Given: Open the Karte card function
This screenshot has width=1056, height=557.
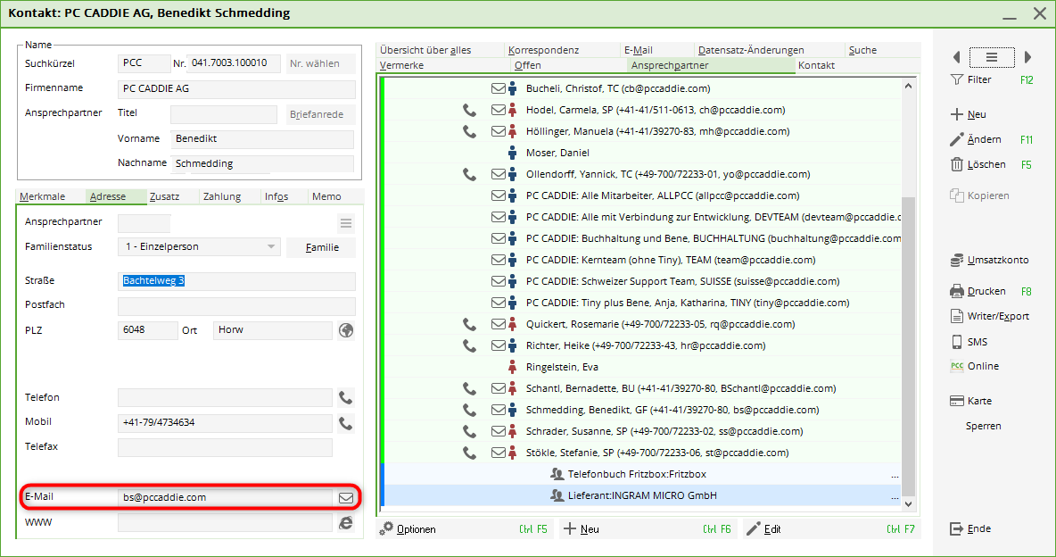Looking at the screenshot, I should tap(956, 401).
